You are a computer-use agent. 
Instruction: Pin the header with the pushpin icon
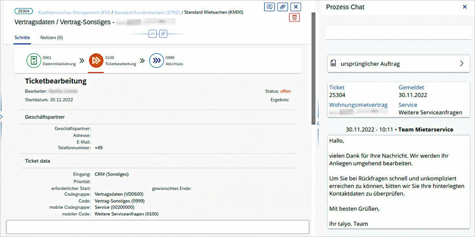click(163, 34)
